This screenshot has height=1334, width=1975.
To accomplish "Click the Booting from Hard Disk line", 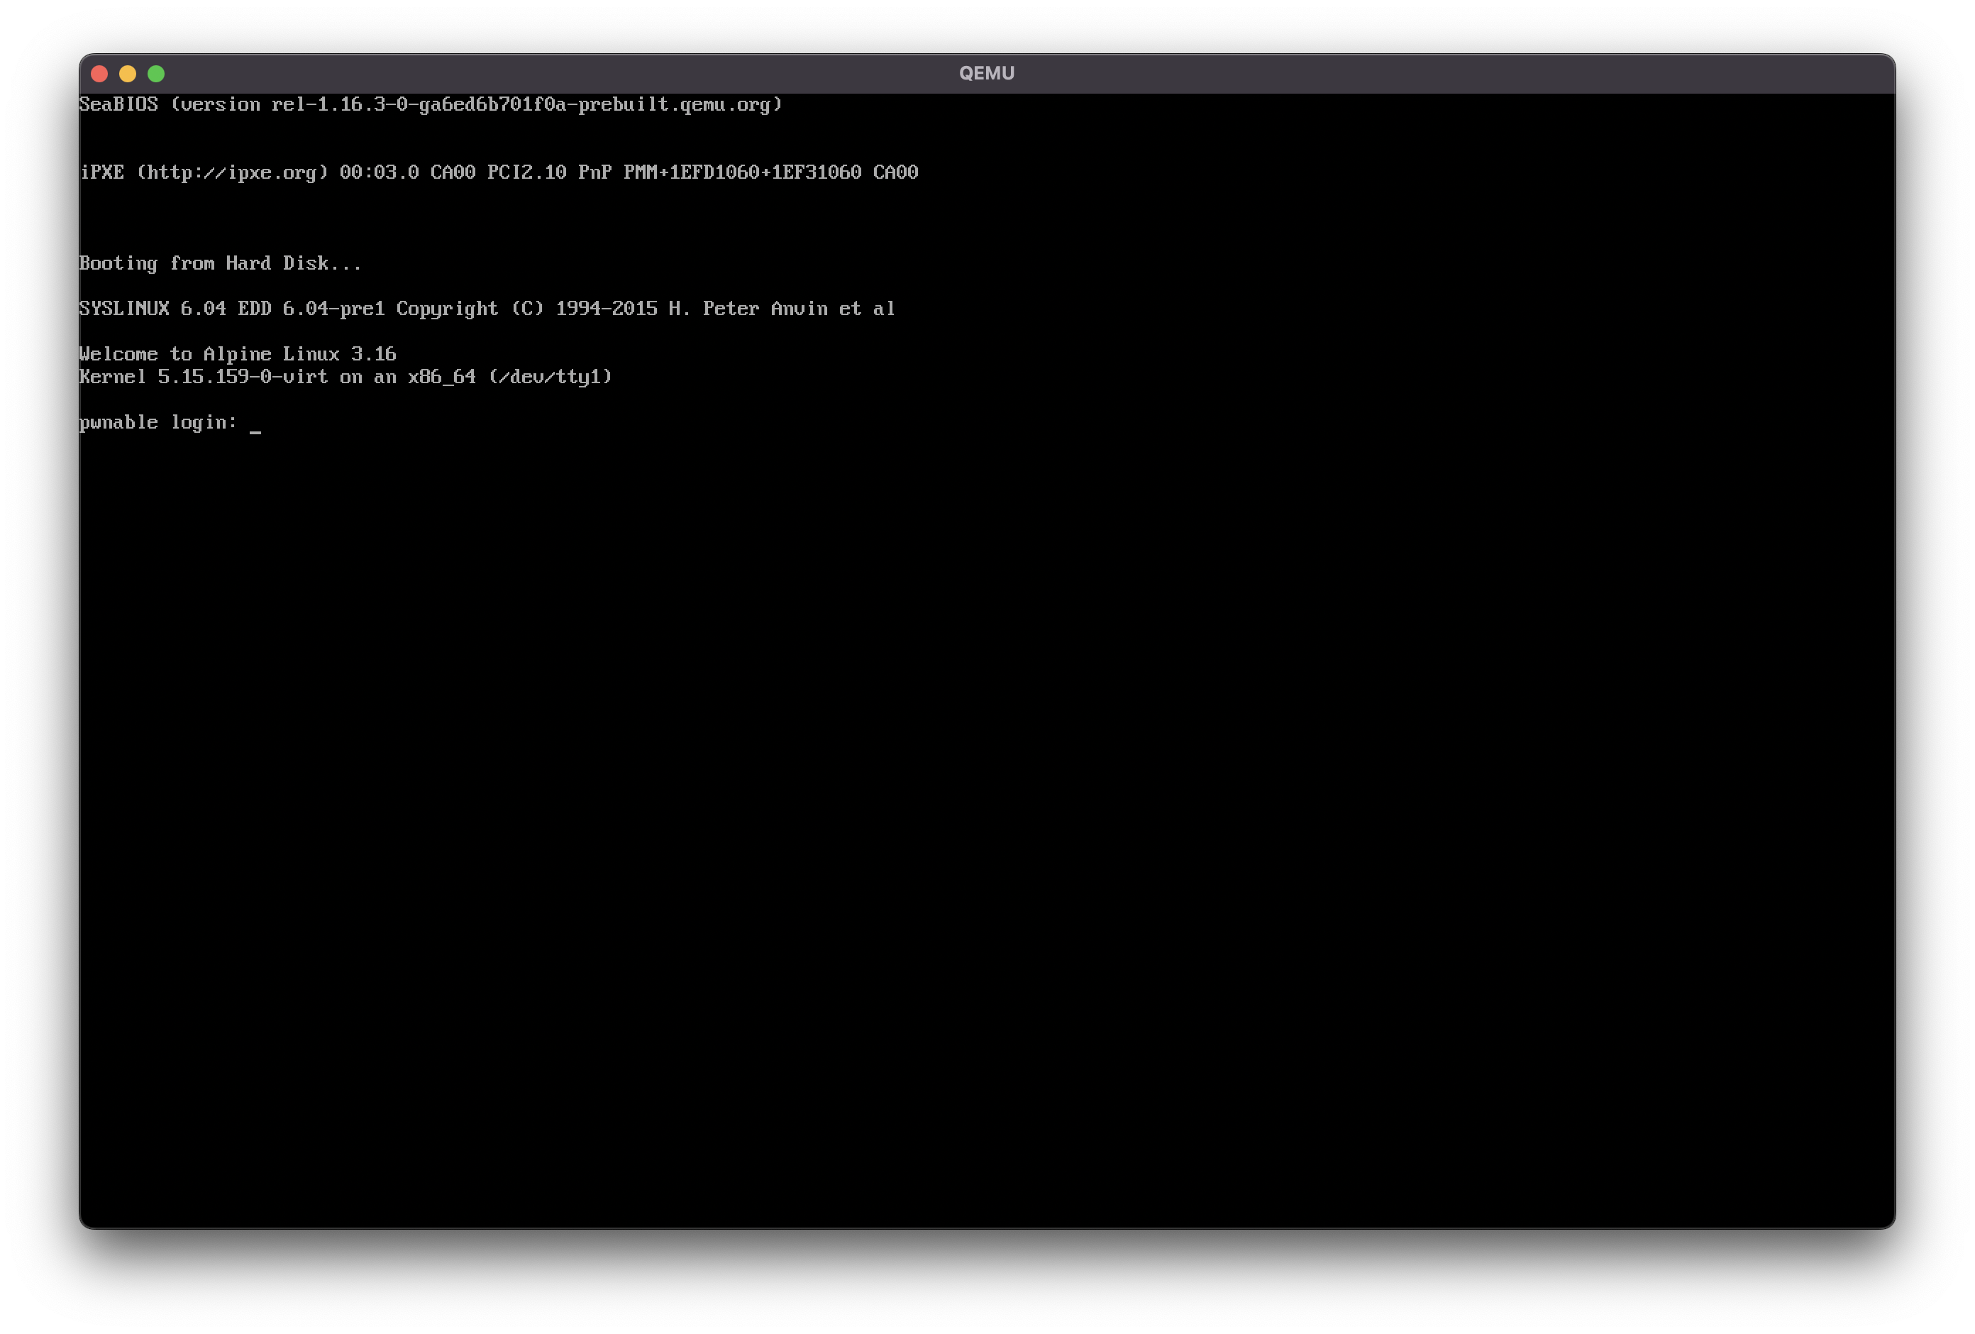I will click(x=221, y=263).
